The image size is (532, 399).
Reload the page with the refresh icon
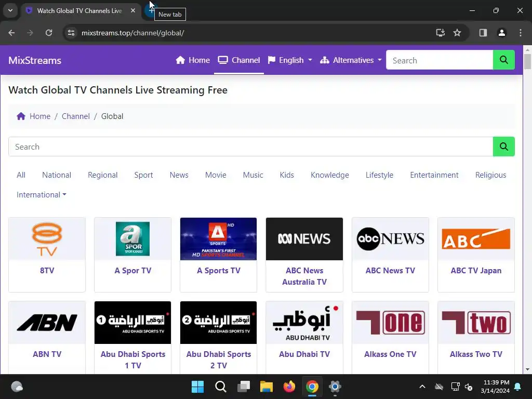pyautogui.click(x=49, y=33)
